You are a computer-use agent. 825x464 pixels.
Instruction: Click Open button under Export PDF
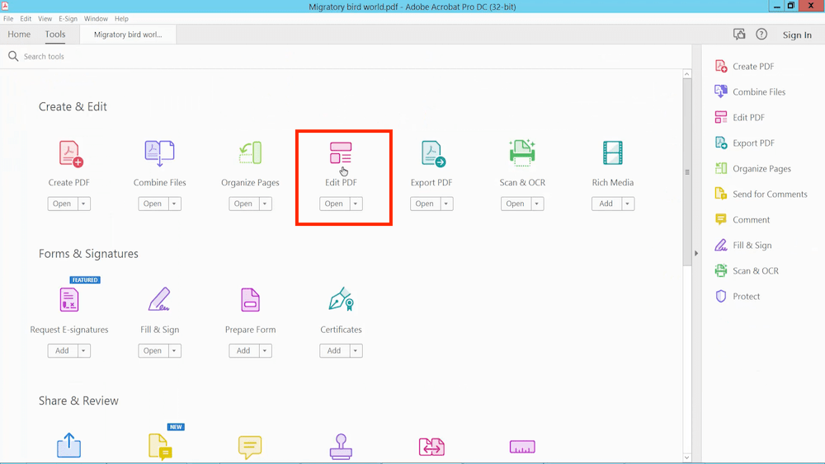(x=425, y=204)
